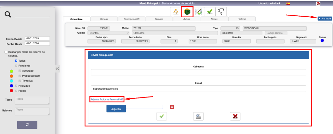Screen dimensions: 333x134
Task: Click the organization chart icon in toolbar
Action: point(176,12)
